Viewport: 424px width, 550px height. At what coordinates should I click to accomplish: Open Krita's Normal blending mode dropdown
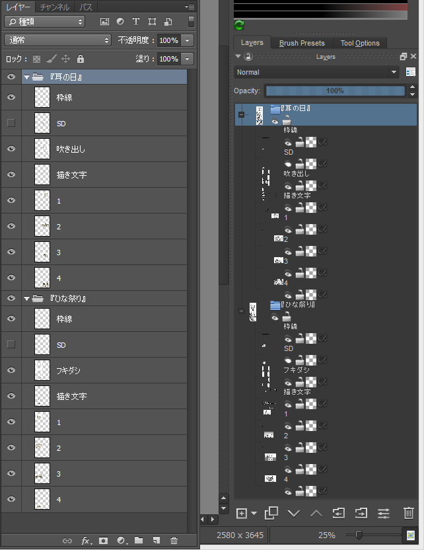(x=317, y=72)
